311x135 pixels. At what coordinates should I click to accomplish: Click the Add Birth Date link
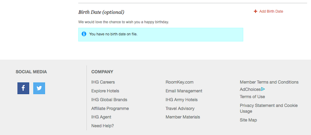[x=271, y=11]
